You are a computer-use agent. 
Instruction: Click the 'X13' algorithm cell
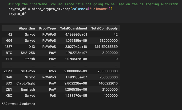click(x=32, y=47)
